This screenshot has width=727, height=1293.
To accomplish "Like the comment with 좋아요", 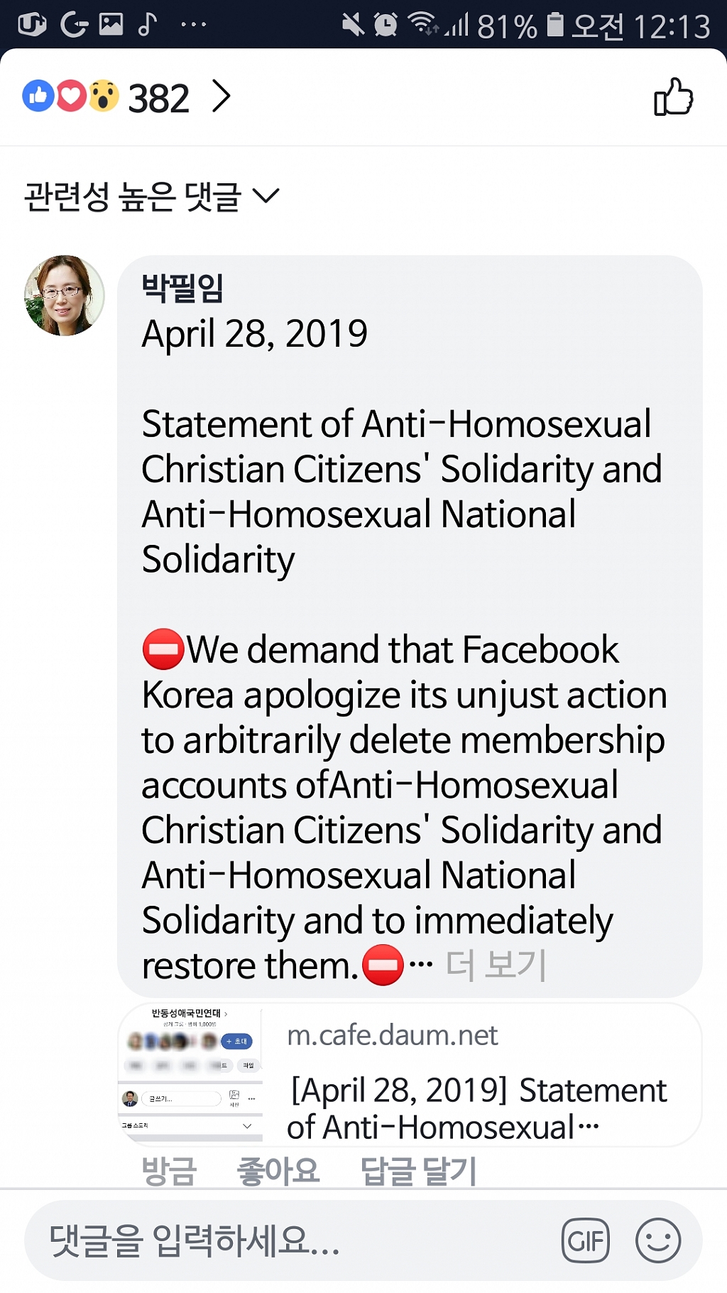I will coord(278,1170).
